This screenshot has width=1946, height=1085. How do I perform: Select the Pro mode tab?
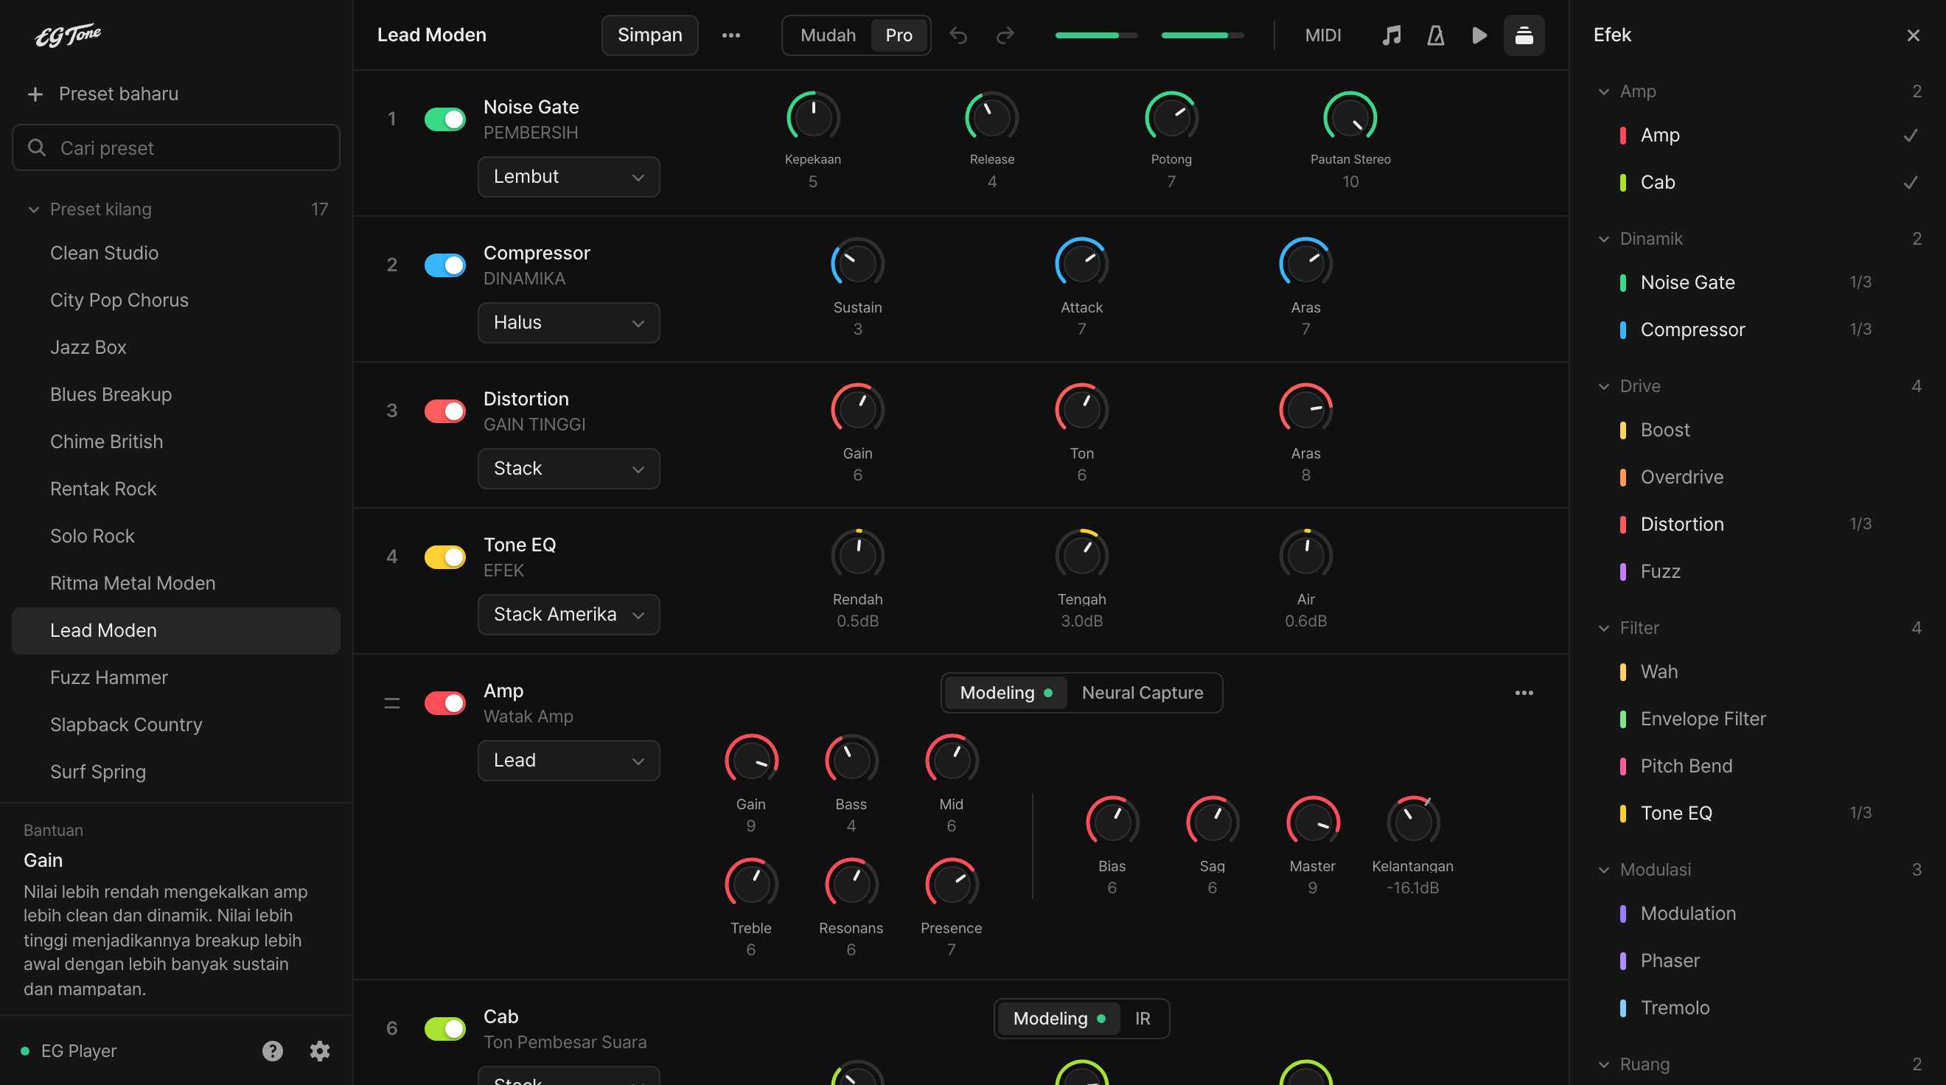899,35
